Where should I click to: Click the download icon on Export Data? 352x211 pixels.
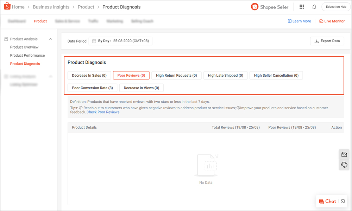(x=316, y=41)
